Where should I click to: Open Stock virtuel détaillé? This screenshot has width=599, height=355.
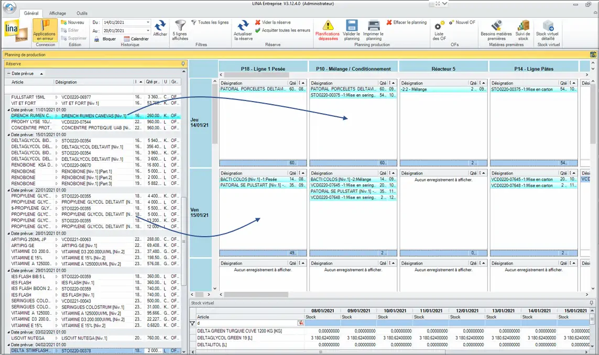[x=548, y=30]
